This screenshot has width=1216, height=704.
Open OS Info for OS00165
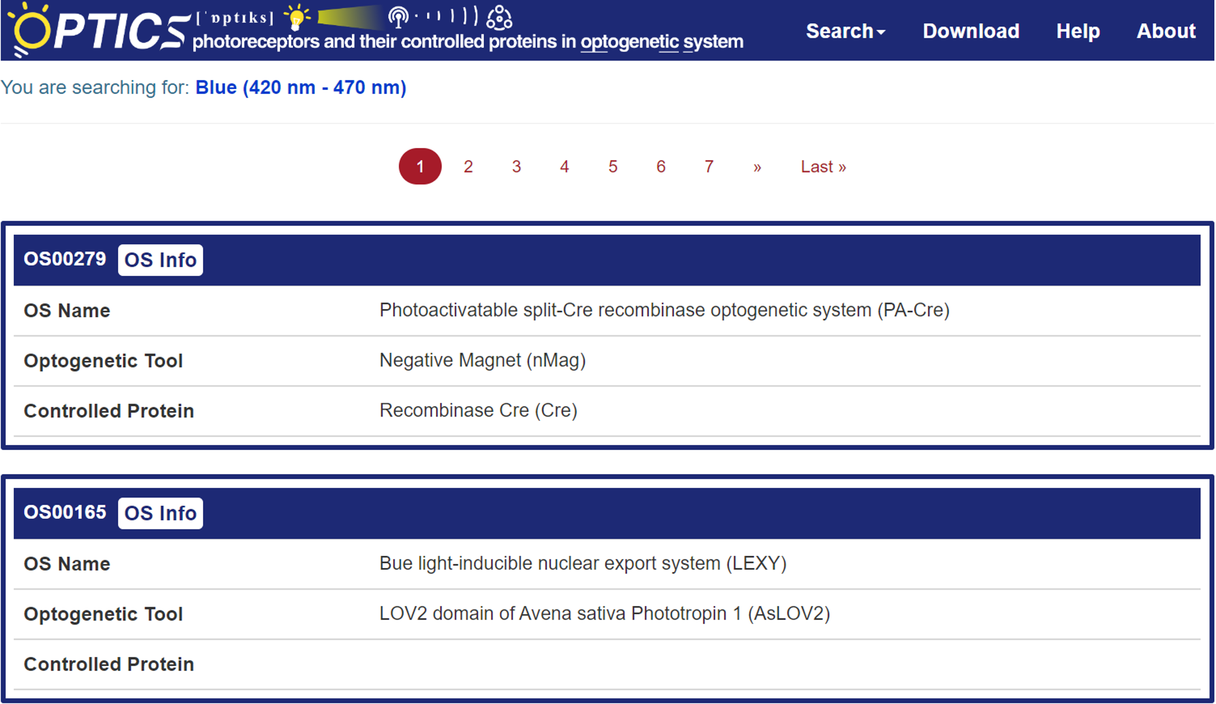click(x=160, y=513)
